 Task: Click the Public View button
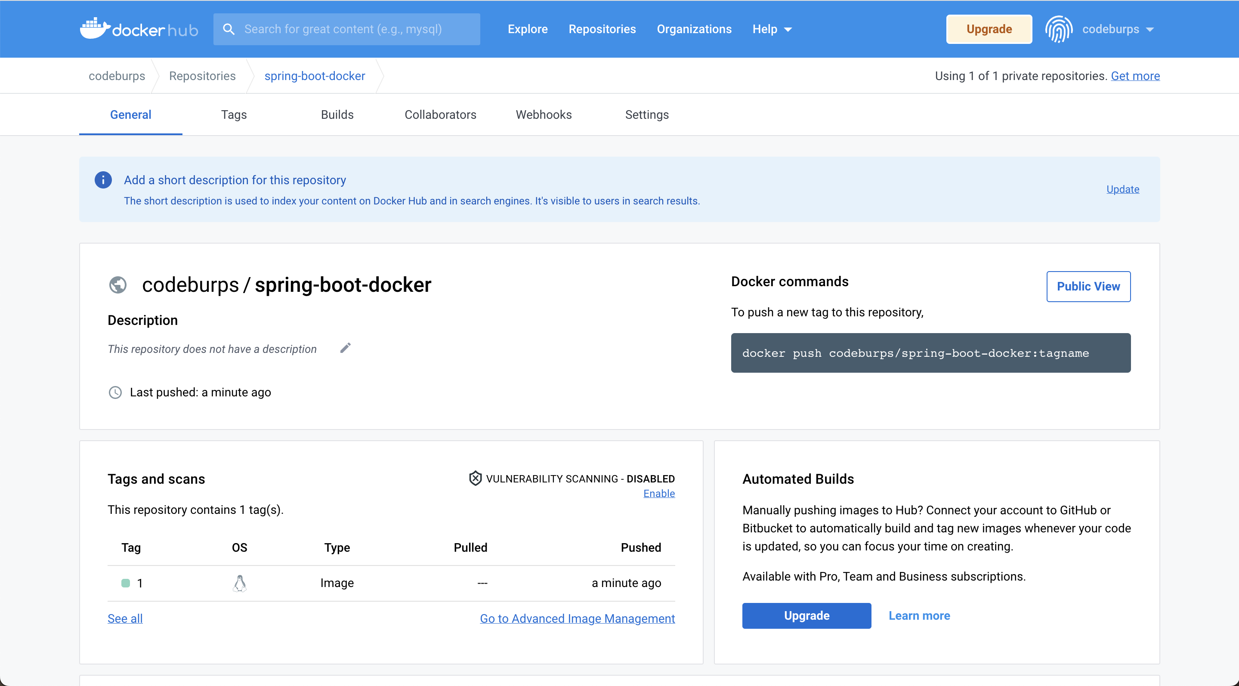[1088, 287]
